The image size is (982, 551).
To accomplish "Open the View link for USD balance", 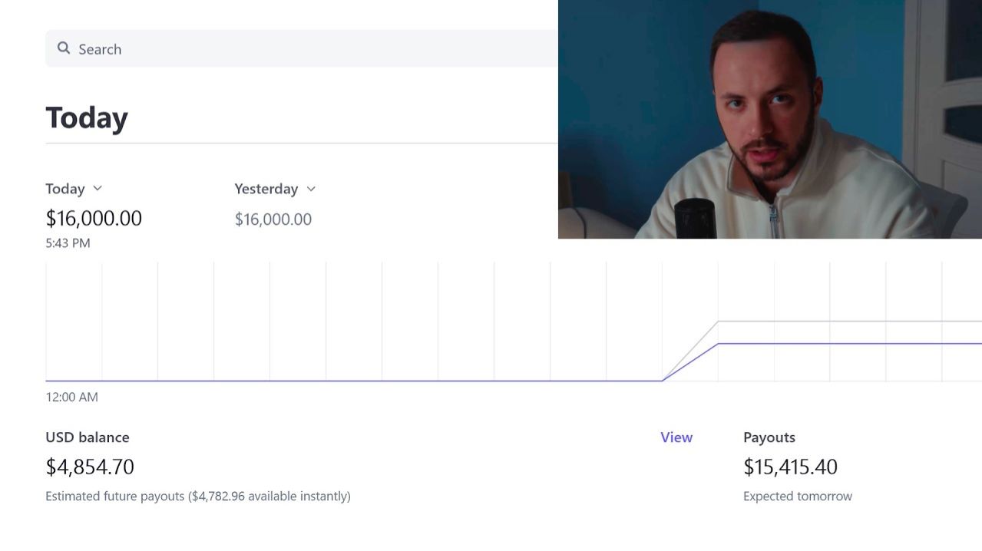I will point(676,437).
